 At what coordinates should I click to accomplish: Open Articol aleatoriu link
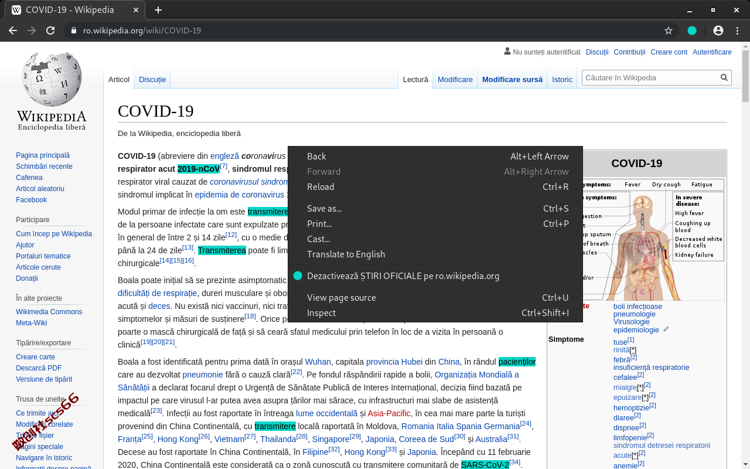click(40, 189)
